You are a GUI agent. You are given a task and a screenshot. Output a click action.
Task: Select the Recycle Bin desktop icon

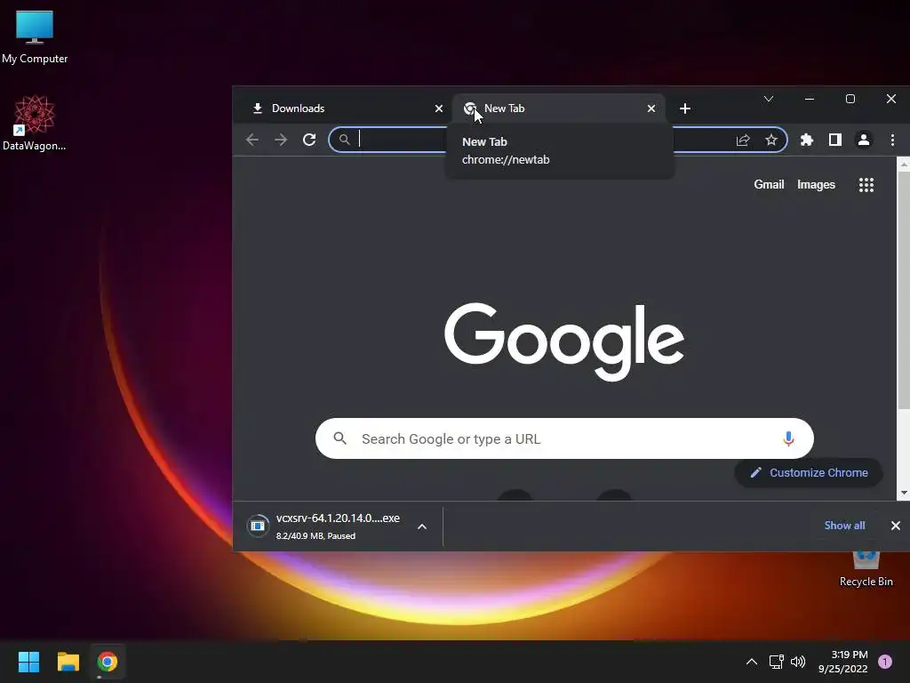pos(866,570)
